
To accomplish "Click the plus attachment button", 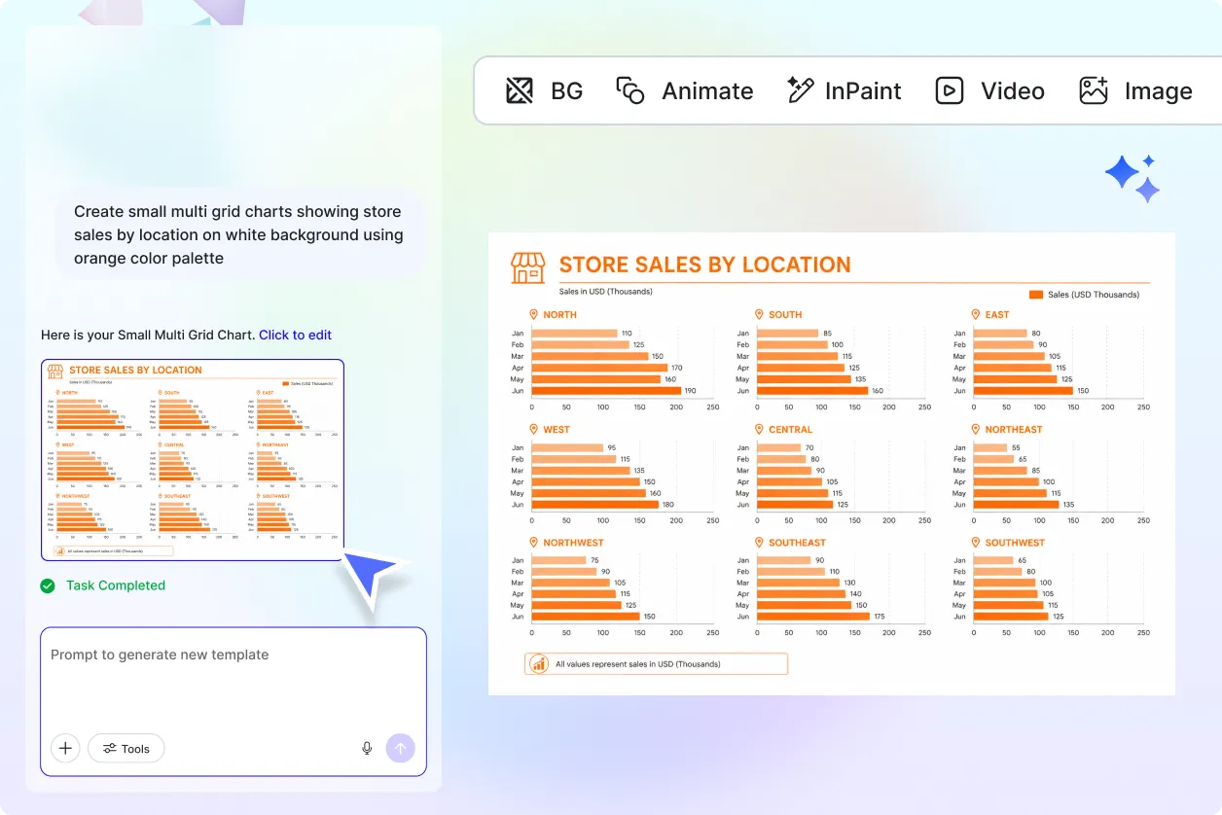I will [65, 748].
